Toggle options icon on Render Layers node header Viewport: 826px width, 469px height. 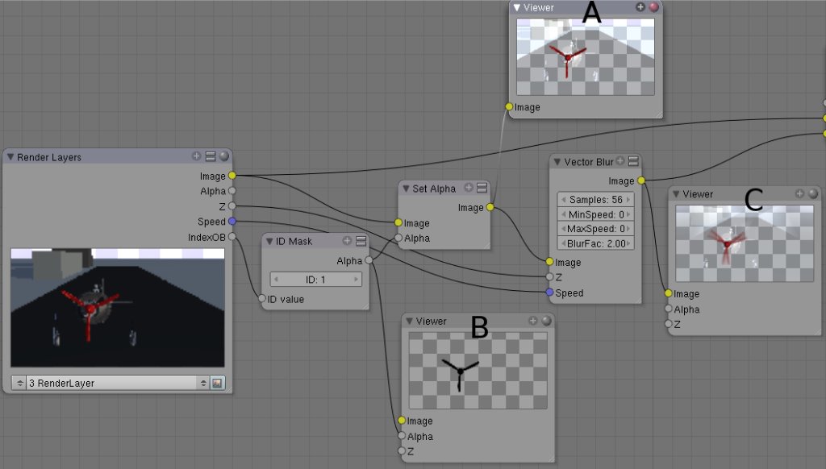click(x=211, y=156)
